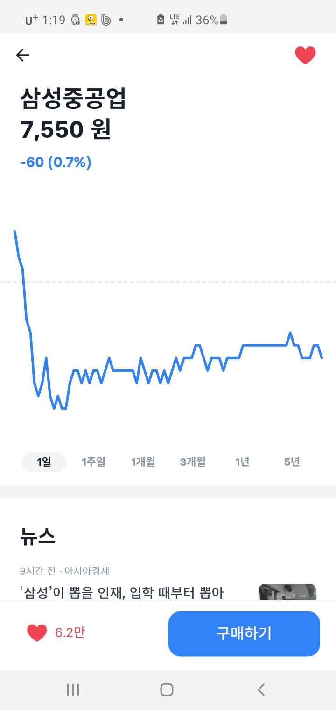Viewport: 336px width, 710px height.
Task: Tap the back arrow icon
Action: [x=22, y=56]
